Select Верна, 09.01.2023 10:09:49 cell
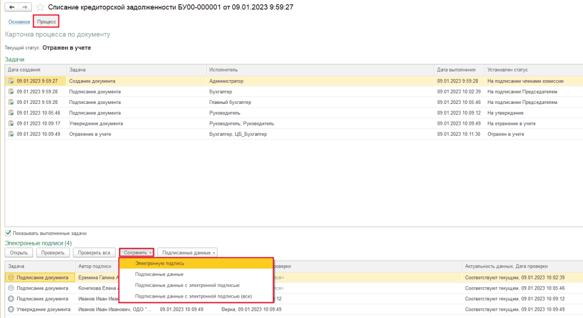Viewport: 583px width, 318px height. (251, 309)
